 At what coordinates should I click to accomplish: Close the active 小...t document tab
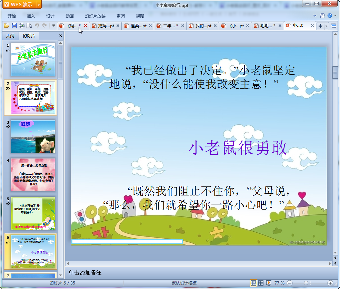click(312, 26)
